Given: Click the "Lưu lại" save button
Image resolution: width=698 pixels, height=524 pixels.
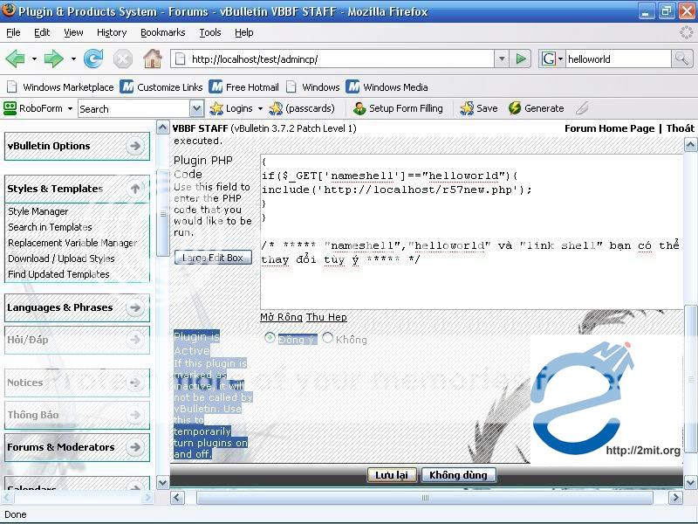Looking at the screenshot, I should coord(392,475).
